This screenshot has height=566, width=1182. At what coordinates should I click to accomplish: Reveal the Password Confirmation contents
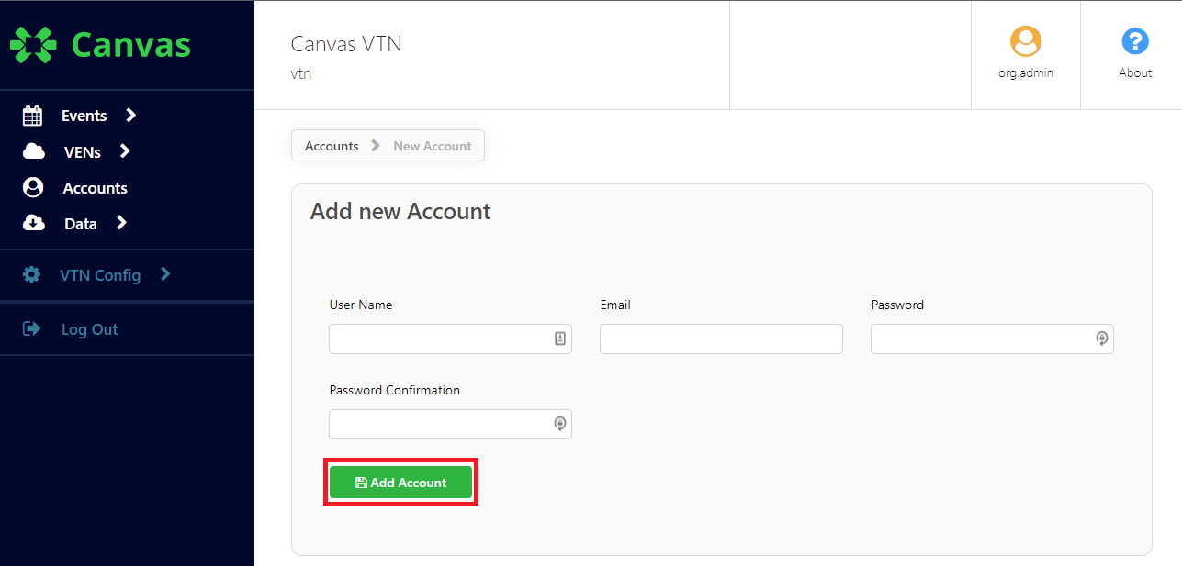559,424
